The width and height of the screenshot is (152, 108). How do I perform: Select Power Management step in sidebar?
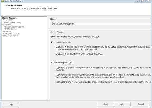(13, 22)
